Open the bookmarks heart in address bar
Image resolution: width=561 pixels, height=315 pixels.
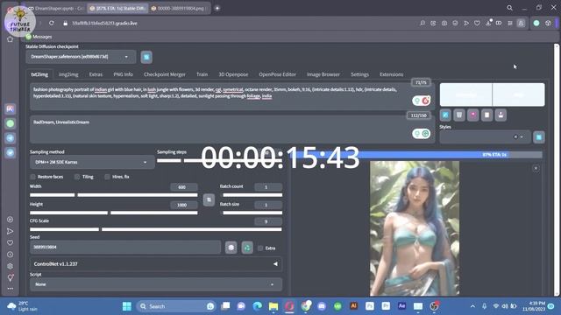[x=477, y=24]
